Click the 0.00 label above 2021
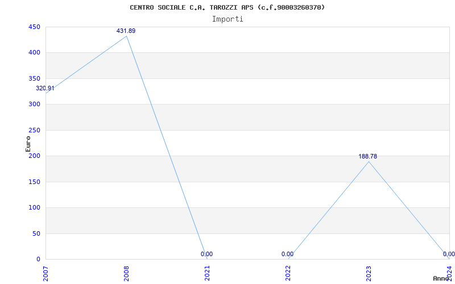The height and width of the screenshot is (284, 455). [x=206, y=254]
